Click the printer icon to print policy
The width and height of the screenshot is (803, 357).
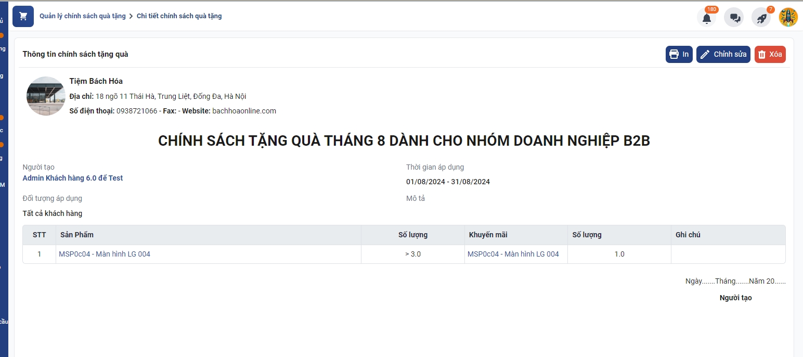679,54
